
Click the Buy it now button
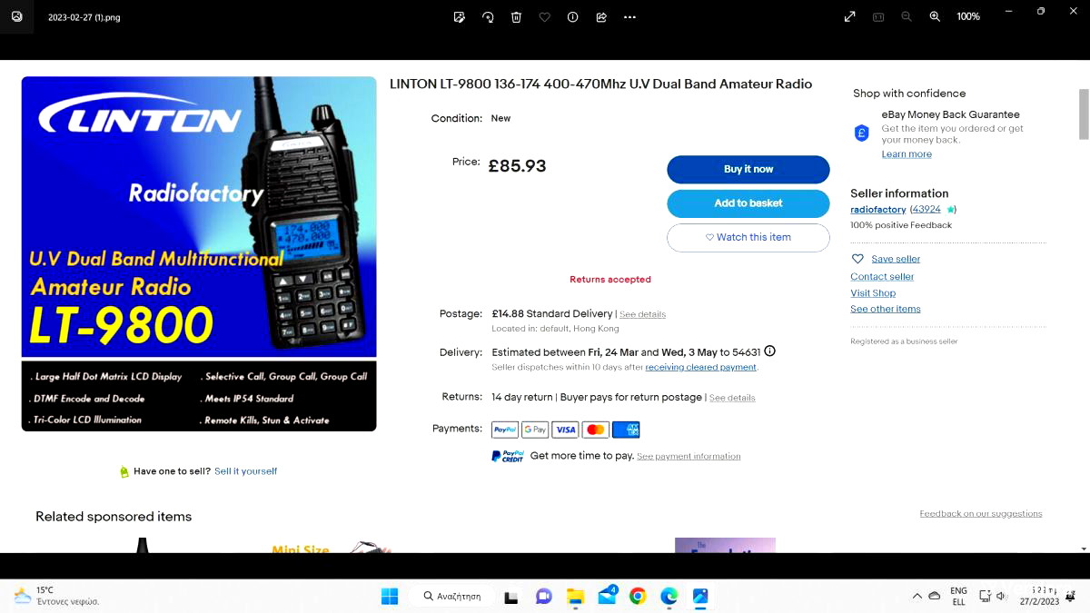748,169
